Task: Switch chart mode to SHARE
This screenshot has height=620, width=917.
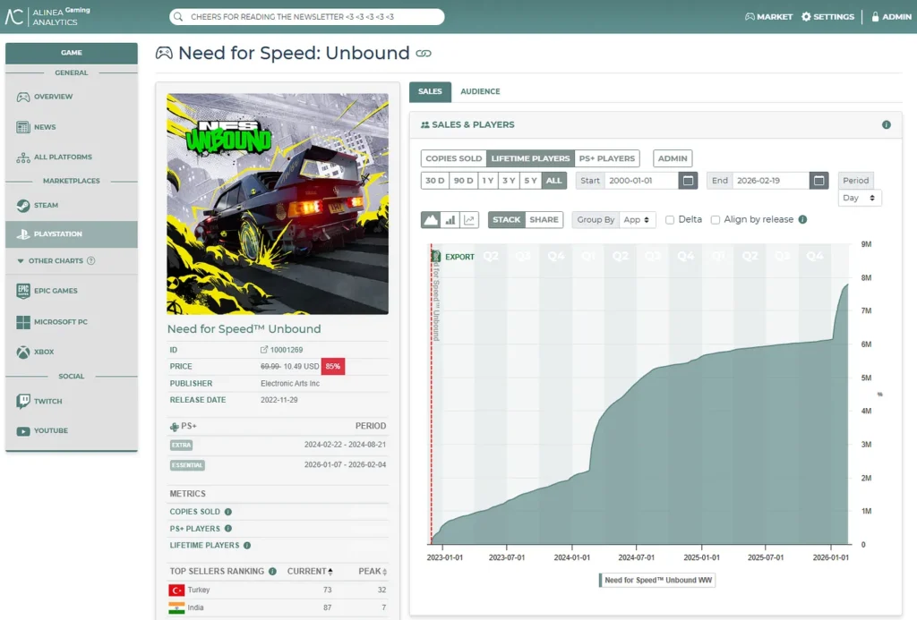Action: 544,219
